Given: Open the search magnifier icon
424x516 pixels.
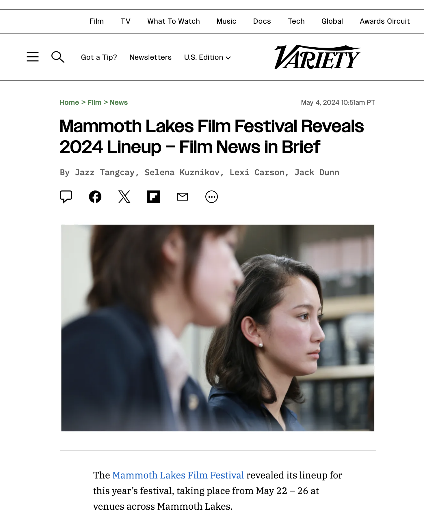Looking at the screenshot, I should (58, 57).
